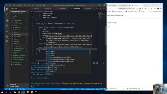The width and height of the screenshot is (167, 94).
Task: Open tsconfig.json in the explorer tree
Action: pyautogui.click(x=17, y=64)
